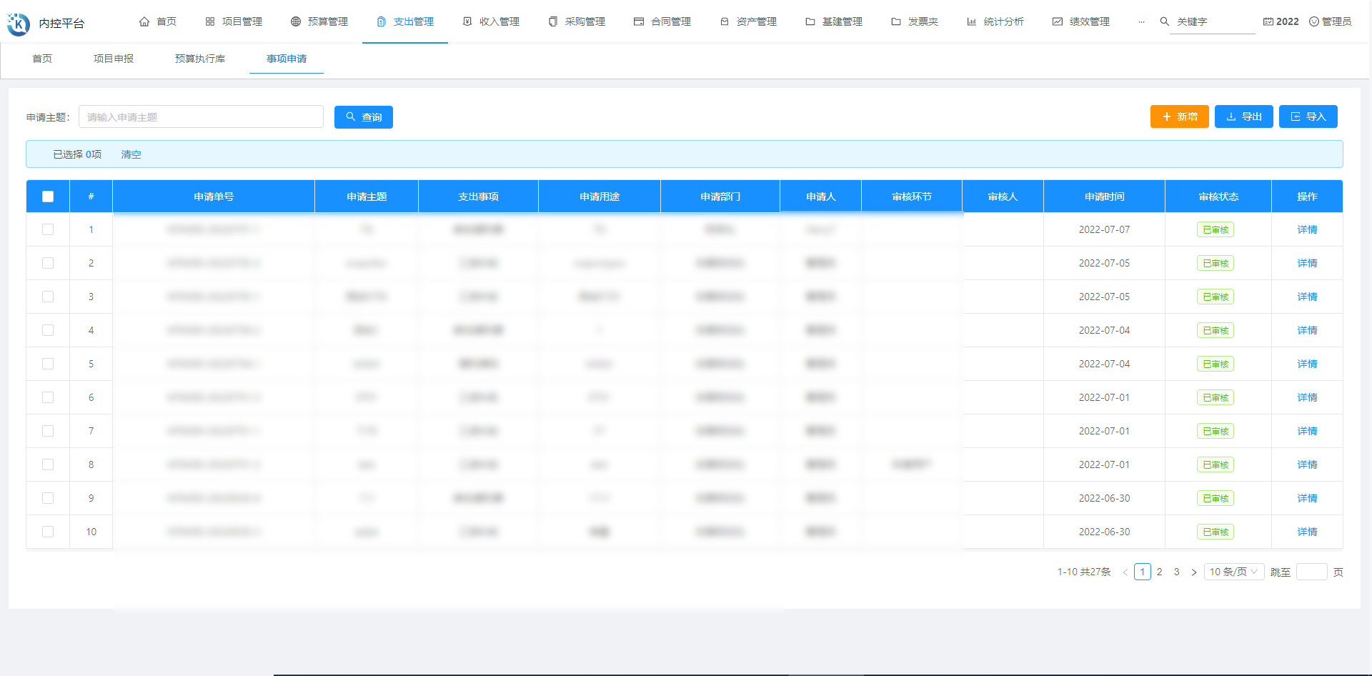
Task: Select the checkbox for row 5
Action: click(x=48, y=364)
